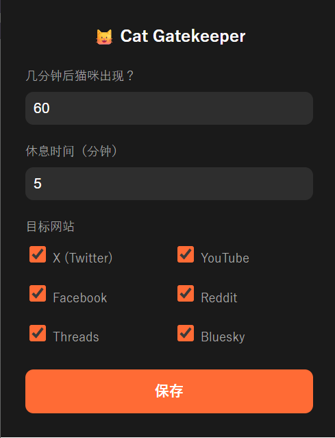335x438 pixels.
Task: Click the Bluesky text label
Action: (x=223, y=337)
